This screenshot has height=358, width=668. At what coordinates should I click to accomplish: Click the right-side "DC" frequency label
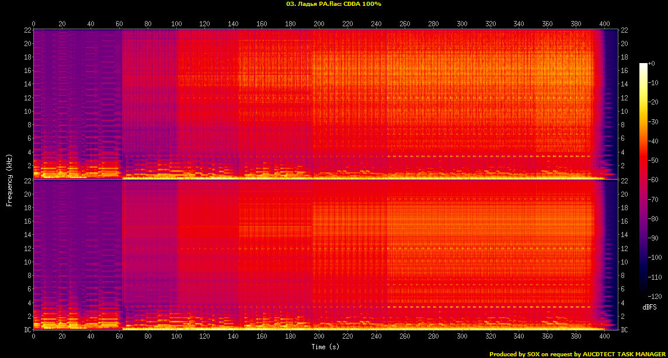(624, 330)
